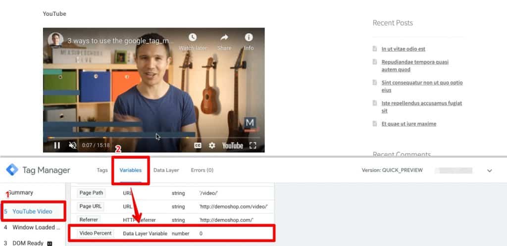Pause the YouTube video
Image resolution: width=507 pixels, height=246 pixels.
pyautogui.click(x=57, y=146)
